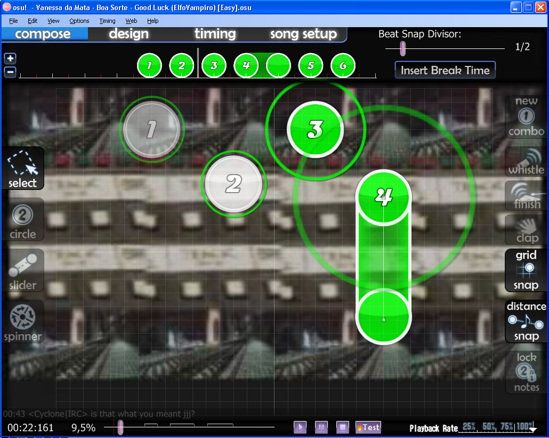Image resolution: width=549 pixels, height=438 pixels.
Task: Activate the spinner tool
Action: [23, 321]
